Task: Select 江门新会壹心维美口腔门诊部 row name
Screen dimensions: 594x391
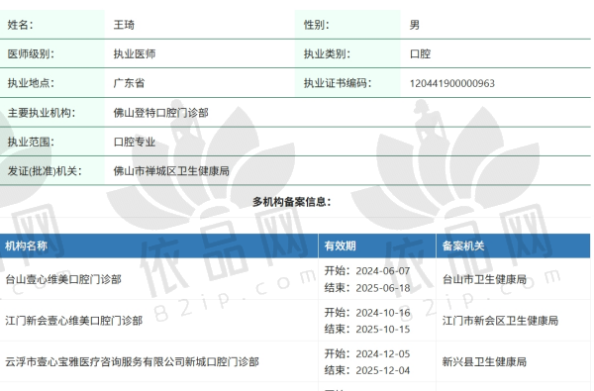Action: click(x=74, y=321)
